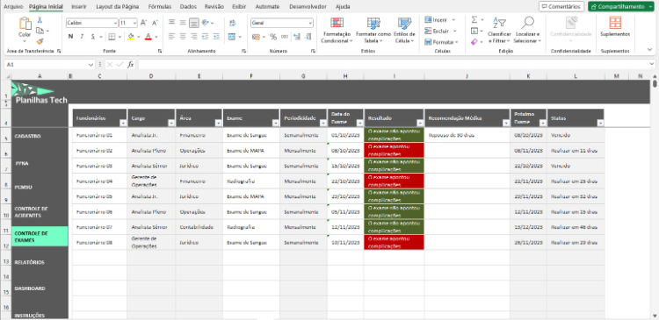Open the Fórmulas tab
This screenshot has width=659, height=320.
tap(160, 7)
